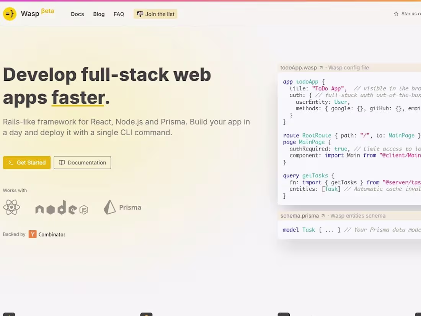This screenshot has width=421, height=316.
Task: Click the star icon next to Star us
Action: click(x=395, y=13)
